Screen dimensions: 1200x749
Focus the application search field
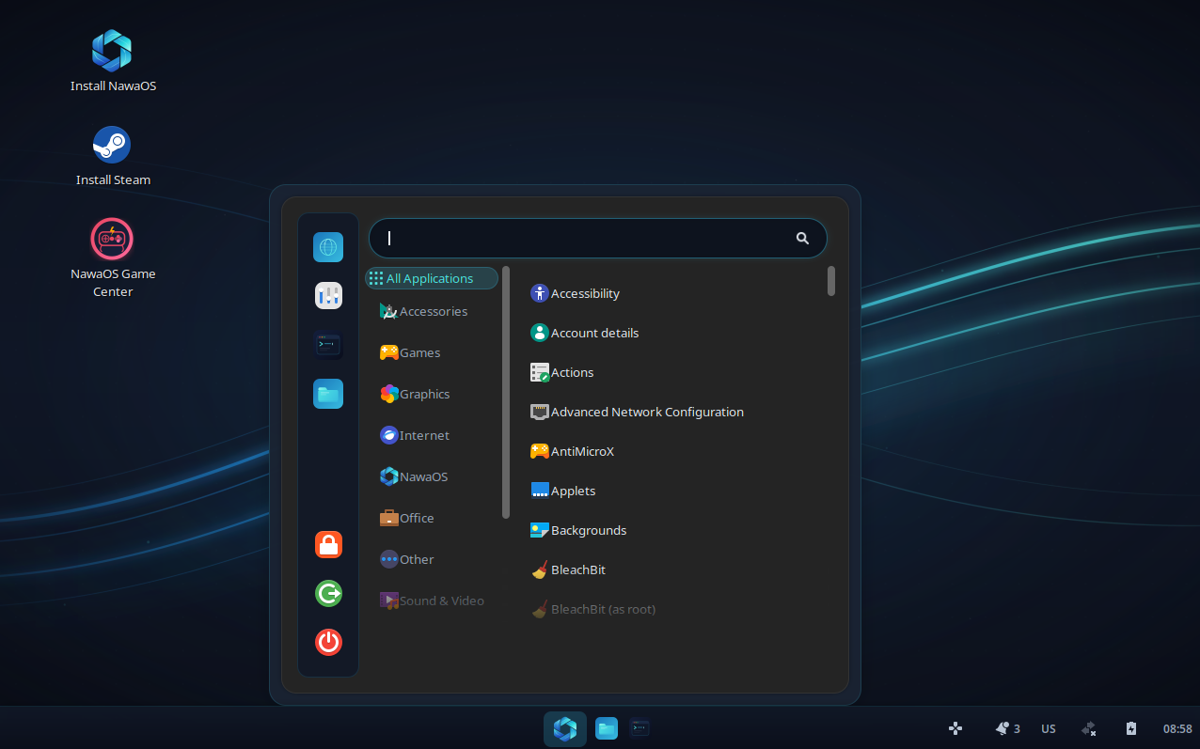597,239
